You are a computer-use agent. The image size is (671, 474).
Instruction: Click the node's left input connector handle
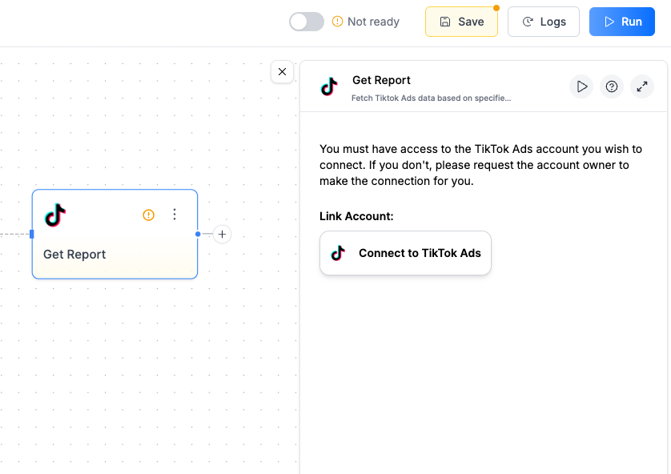(x=32, y=234)
